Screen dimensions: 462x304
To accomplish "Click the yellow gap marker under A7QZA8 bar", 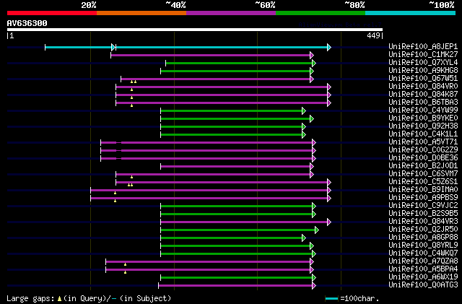I will [x=125, y=265].
